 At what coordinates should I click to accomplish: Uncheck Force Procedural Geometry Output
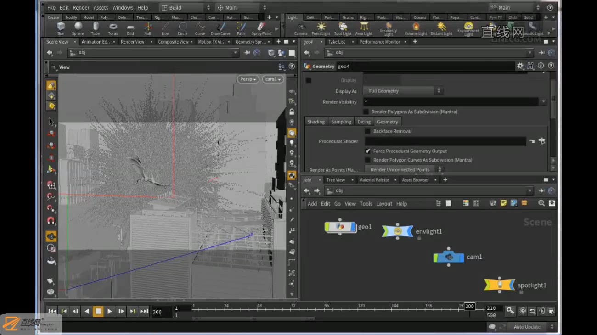(x=367, y=151)
